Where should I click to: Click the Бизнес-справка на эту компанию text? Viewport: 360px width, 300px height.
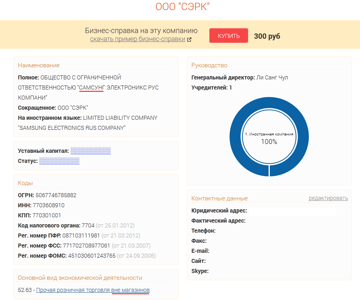(141, 31)
